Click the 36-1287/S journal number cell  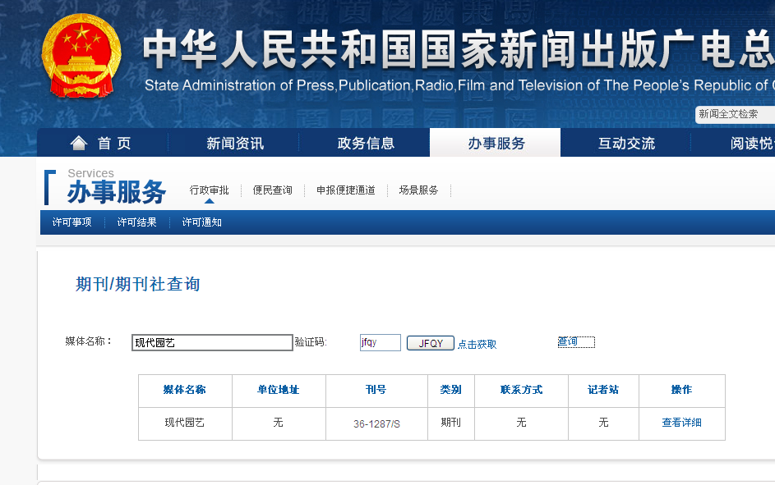click(376, 423)
